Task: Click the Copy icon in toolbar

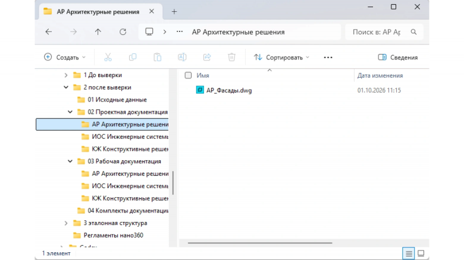Action: (x=133, y=58)
